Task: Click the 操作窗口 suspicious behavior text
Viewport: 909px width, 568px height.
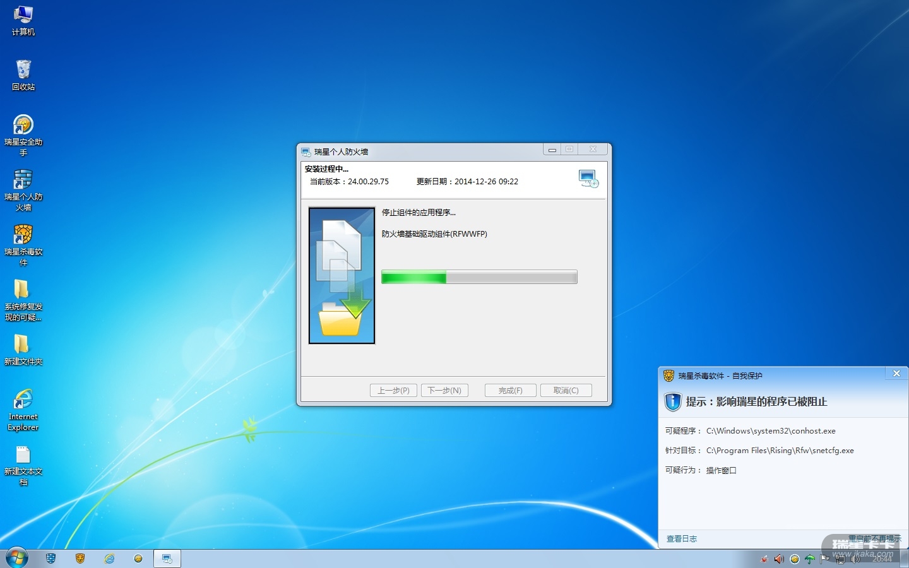Action: pos(722,470)
